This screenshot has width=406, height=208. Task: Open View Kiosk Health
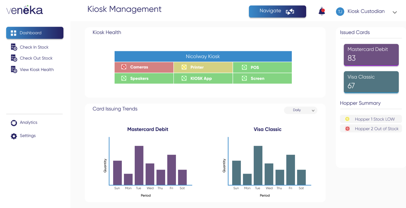pyautogui.click(x=37, y=70)
